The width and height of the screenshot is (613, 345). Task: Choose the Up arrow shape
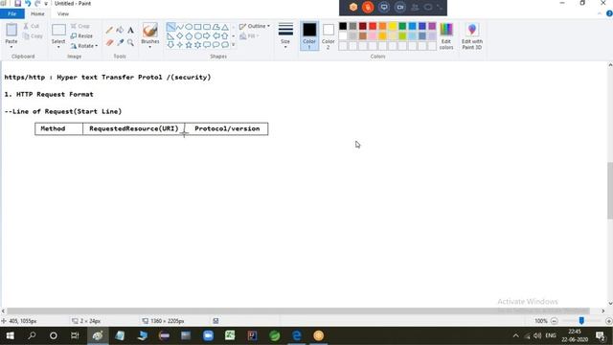pos(225,36)
